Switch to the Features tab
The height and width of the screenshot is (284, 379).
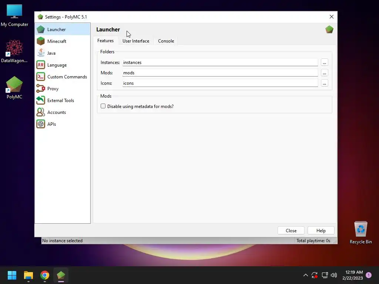click(x=105, y=41)
